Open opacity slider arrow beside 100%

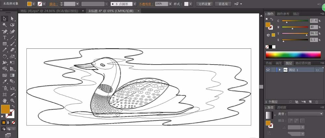[170, 4]
